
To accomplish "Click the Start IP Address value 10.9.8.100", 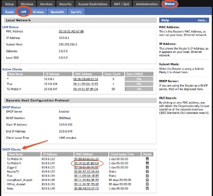I will pos(65,124).
